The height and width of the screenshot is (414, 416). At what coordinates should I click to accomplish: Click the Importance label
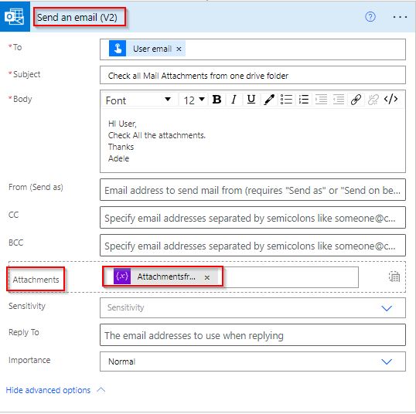29,360
